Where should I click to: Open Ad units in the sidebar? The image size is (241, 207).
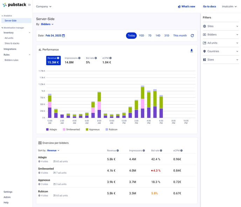tap(9, 38)
